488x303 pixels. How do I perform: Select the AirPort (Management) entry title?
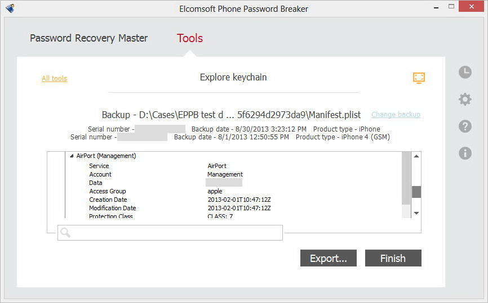(106, 156)
